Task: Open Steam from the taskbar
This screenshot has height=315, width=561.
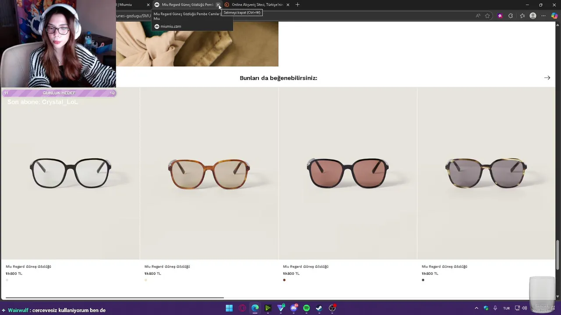Action: tap(319, 308)
